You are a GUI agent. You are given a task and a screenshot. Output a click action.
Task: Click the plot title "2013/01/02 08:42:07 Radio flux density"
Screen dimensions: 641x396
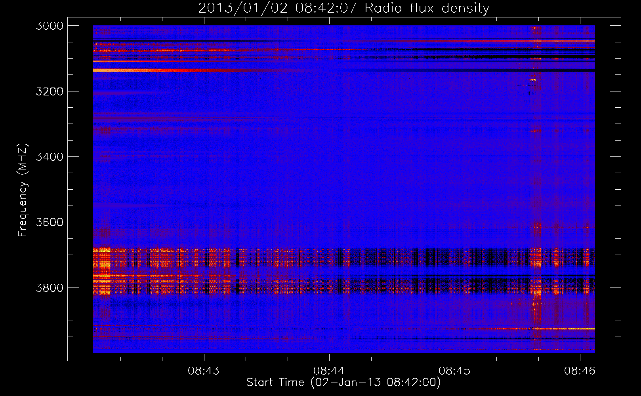[343, 8]
